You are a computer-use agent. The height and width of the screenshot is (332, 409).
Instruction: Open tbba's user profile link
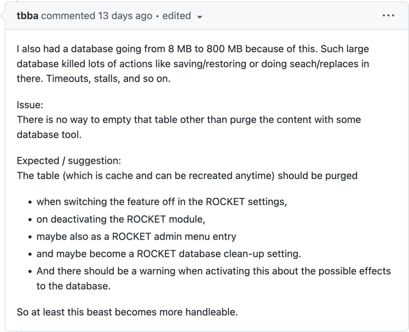(27, 16)
